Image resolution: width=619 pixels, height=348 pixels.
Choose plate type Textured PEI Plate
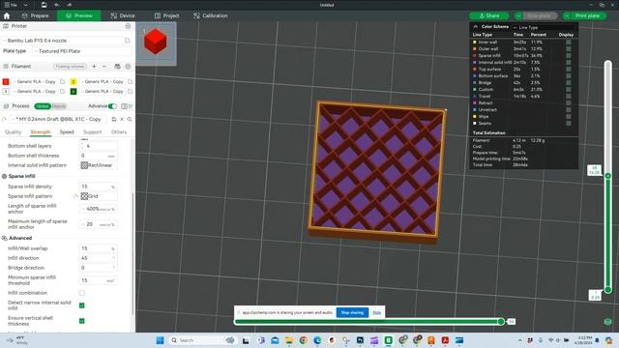point(81,51)
